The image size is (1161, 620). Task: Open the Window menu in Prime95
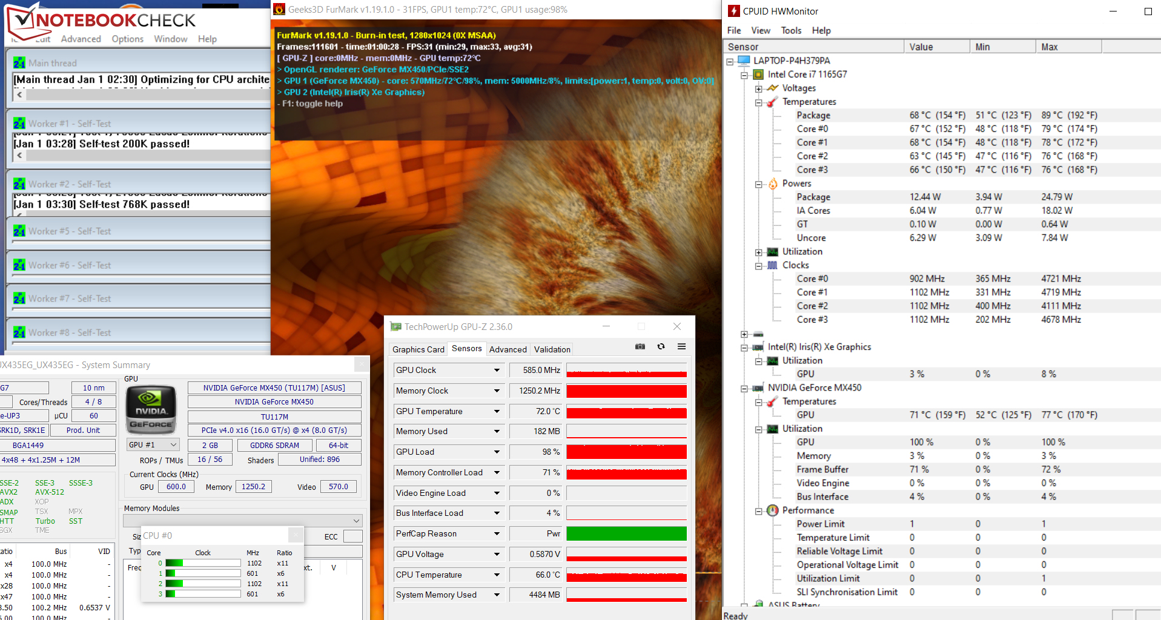click(171, 39)
